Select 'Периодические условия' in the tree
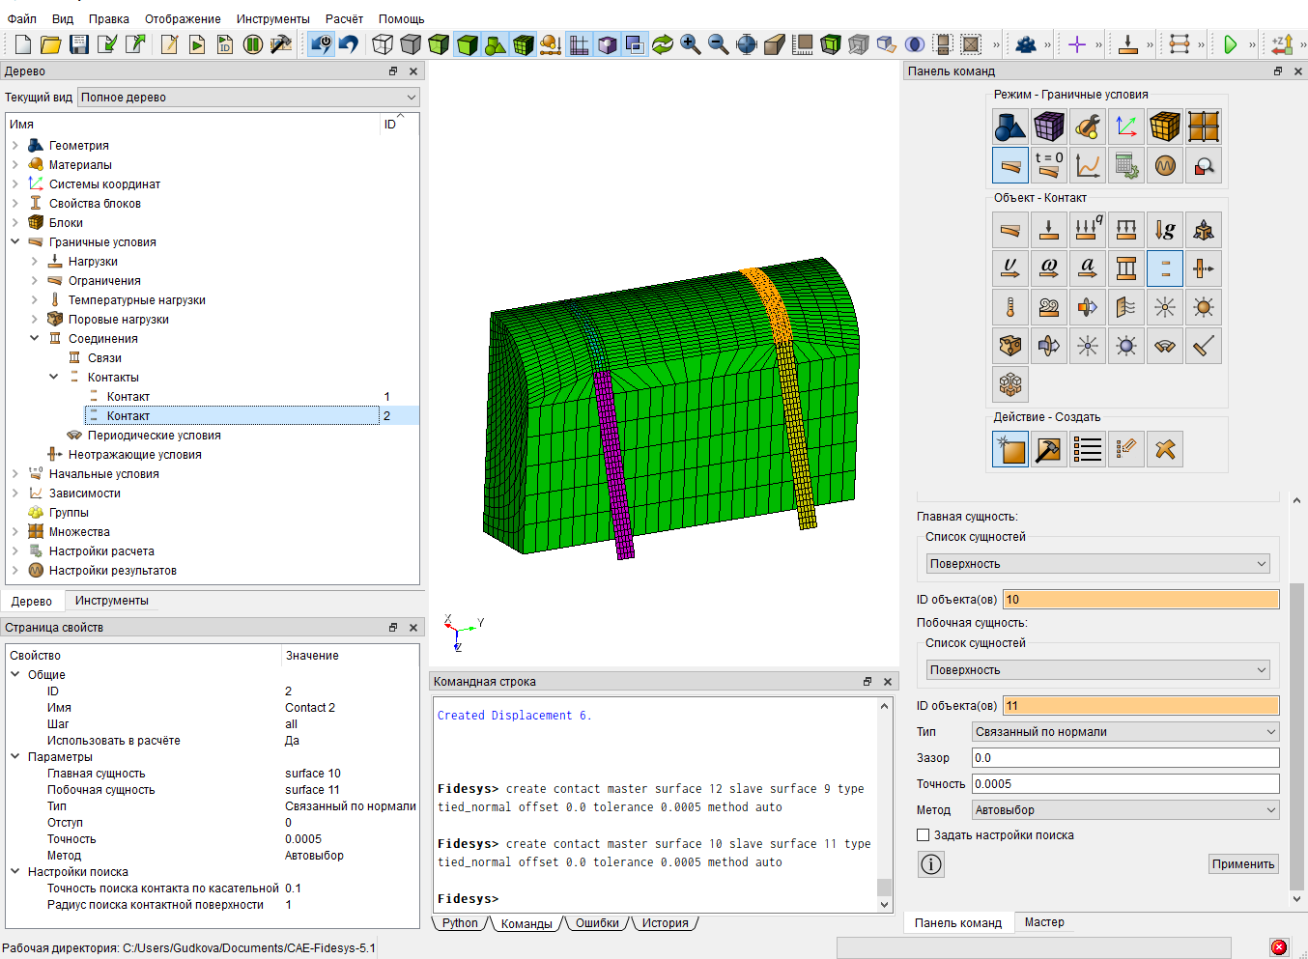 tap(154, 436)
